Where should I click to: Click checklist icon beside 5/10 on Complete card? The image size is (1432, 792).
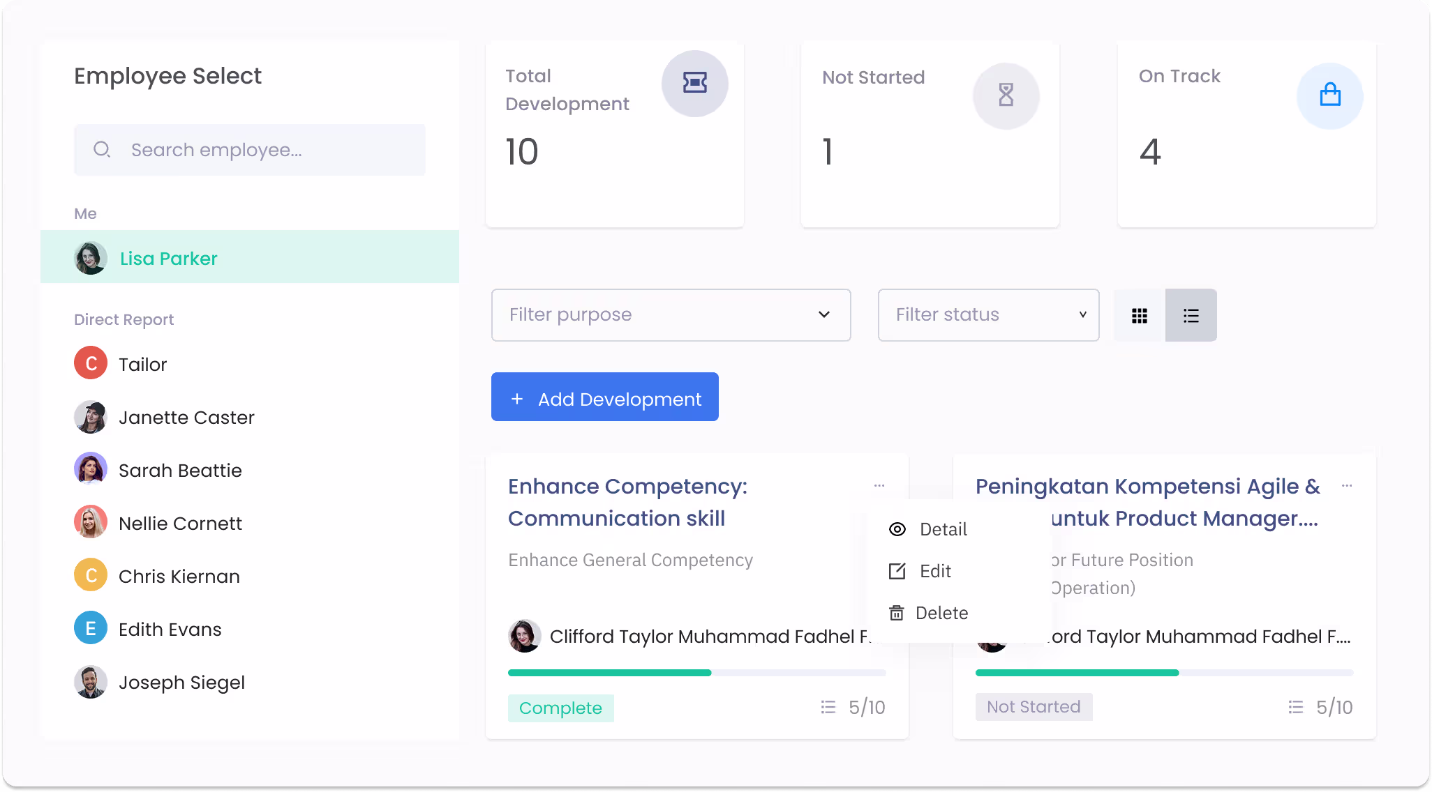828,708
